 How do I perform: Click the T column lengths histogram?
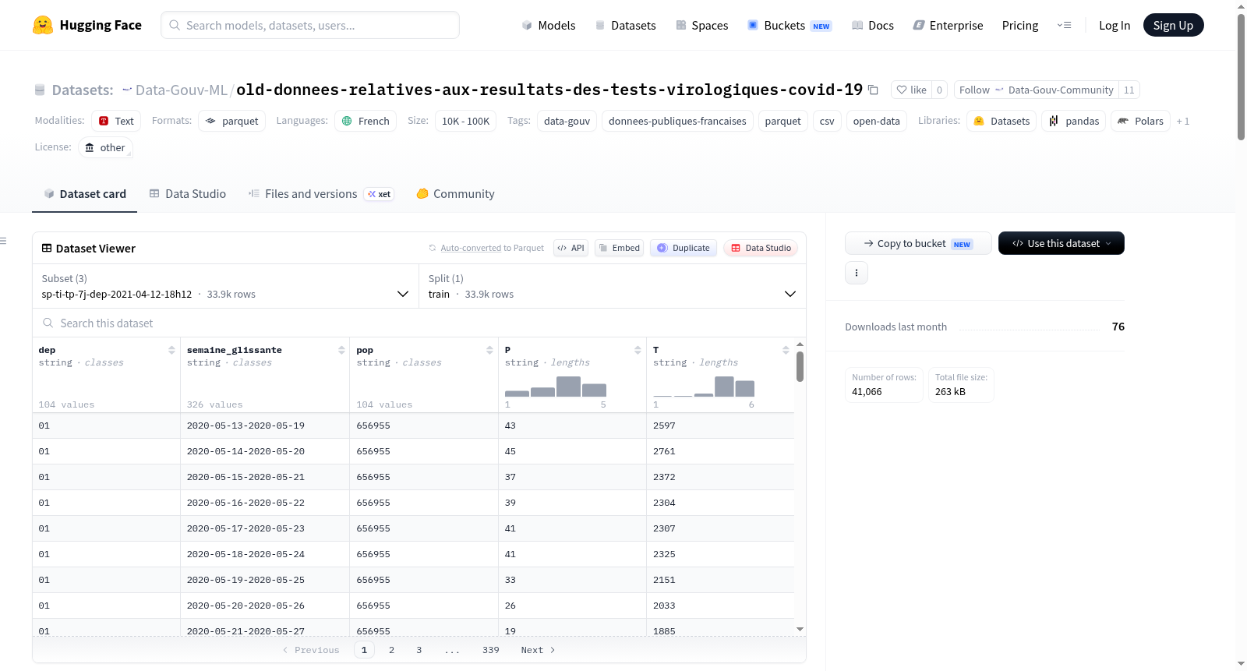click(x=704, y=387)
